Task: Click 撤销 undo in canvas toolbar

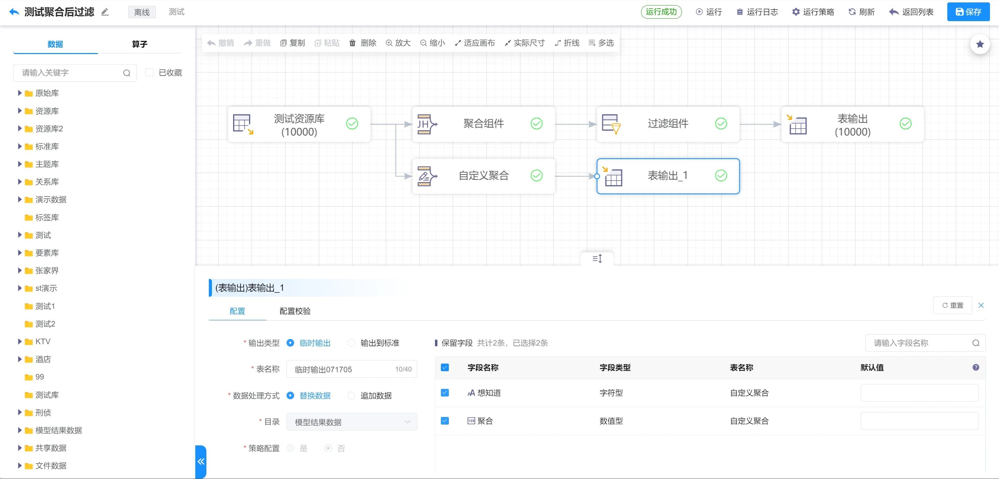Action: (221, 43)
